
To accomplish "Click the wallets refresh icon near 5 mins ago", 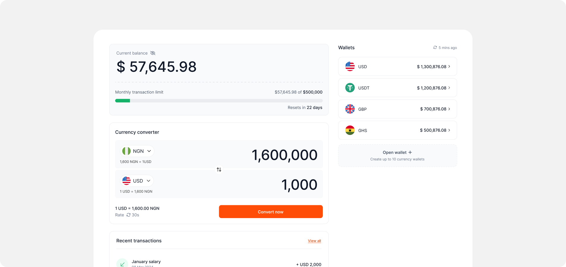I will coord(435,47).
